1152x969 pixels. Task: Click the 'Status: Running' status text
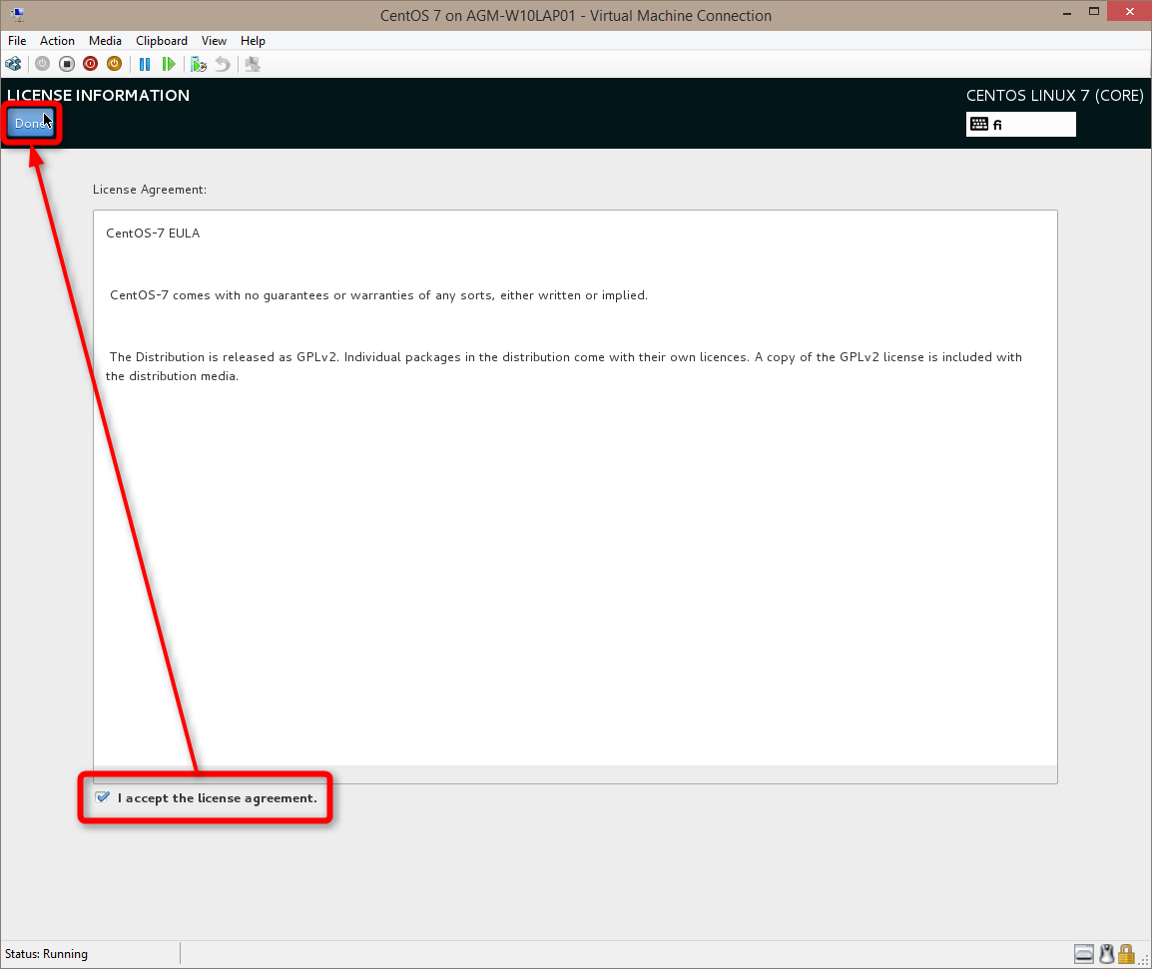tap(46, 954)
